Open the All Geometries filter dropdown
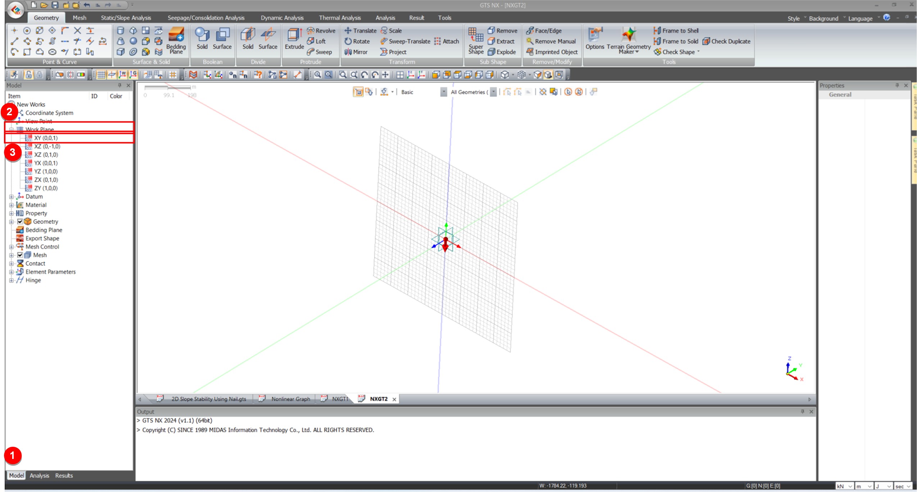917x492 pixels. coord(494,92)
